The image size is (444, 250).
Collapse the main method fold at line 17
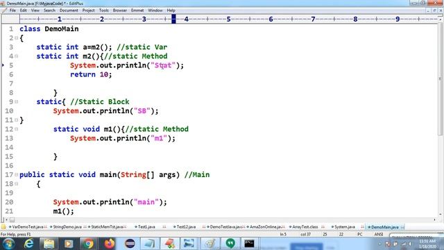(17, 174)
